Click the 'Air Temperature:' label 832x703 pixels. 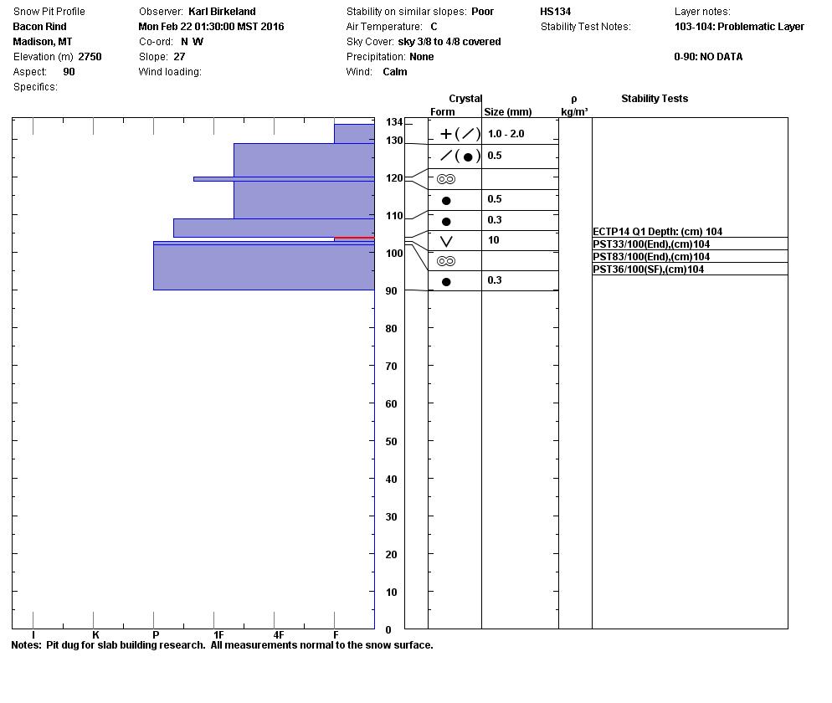384,27
